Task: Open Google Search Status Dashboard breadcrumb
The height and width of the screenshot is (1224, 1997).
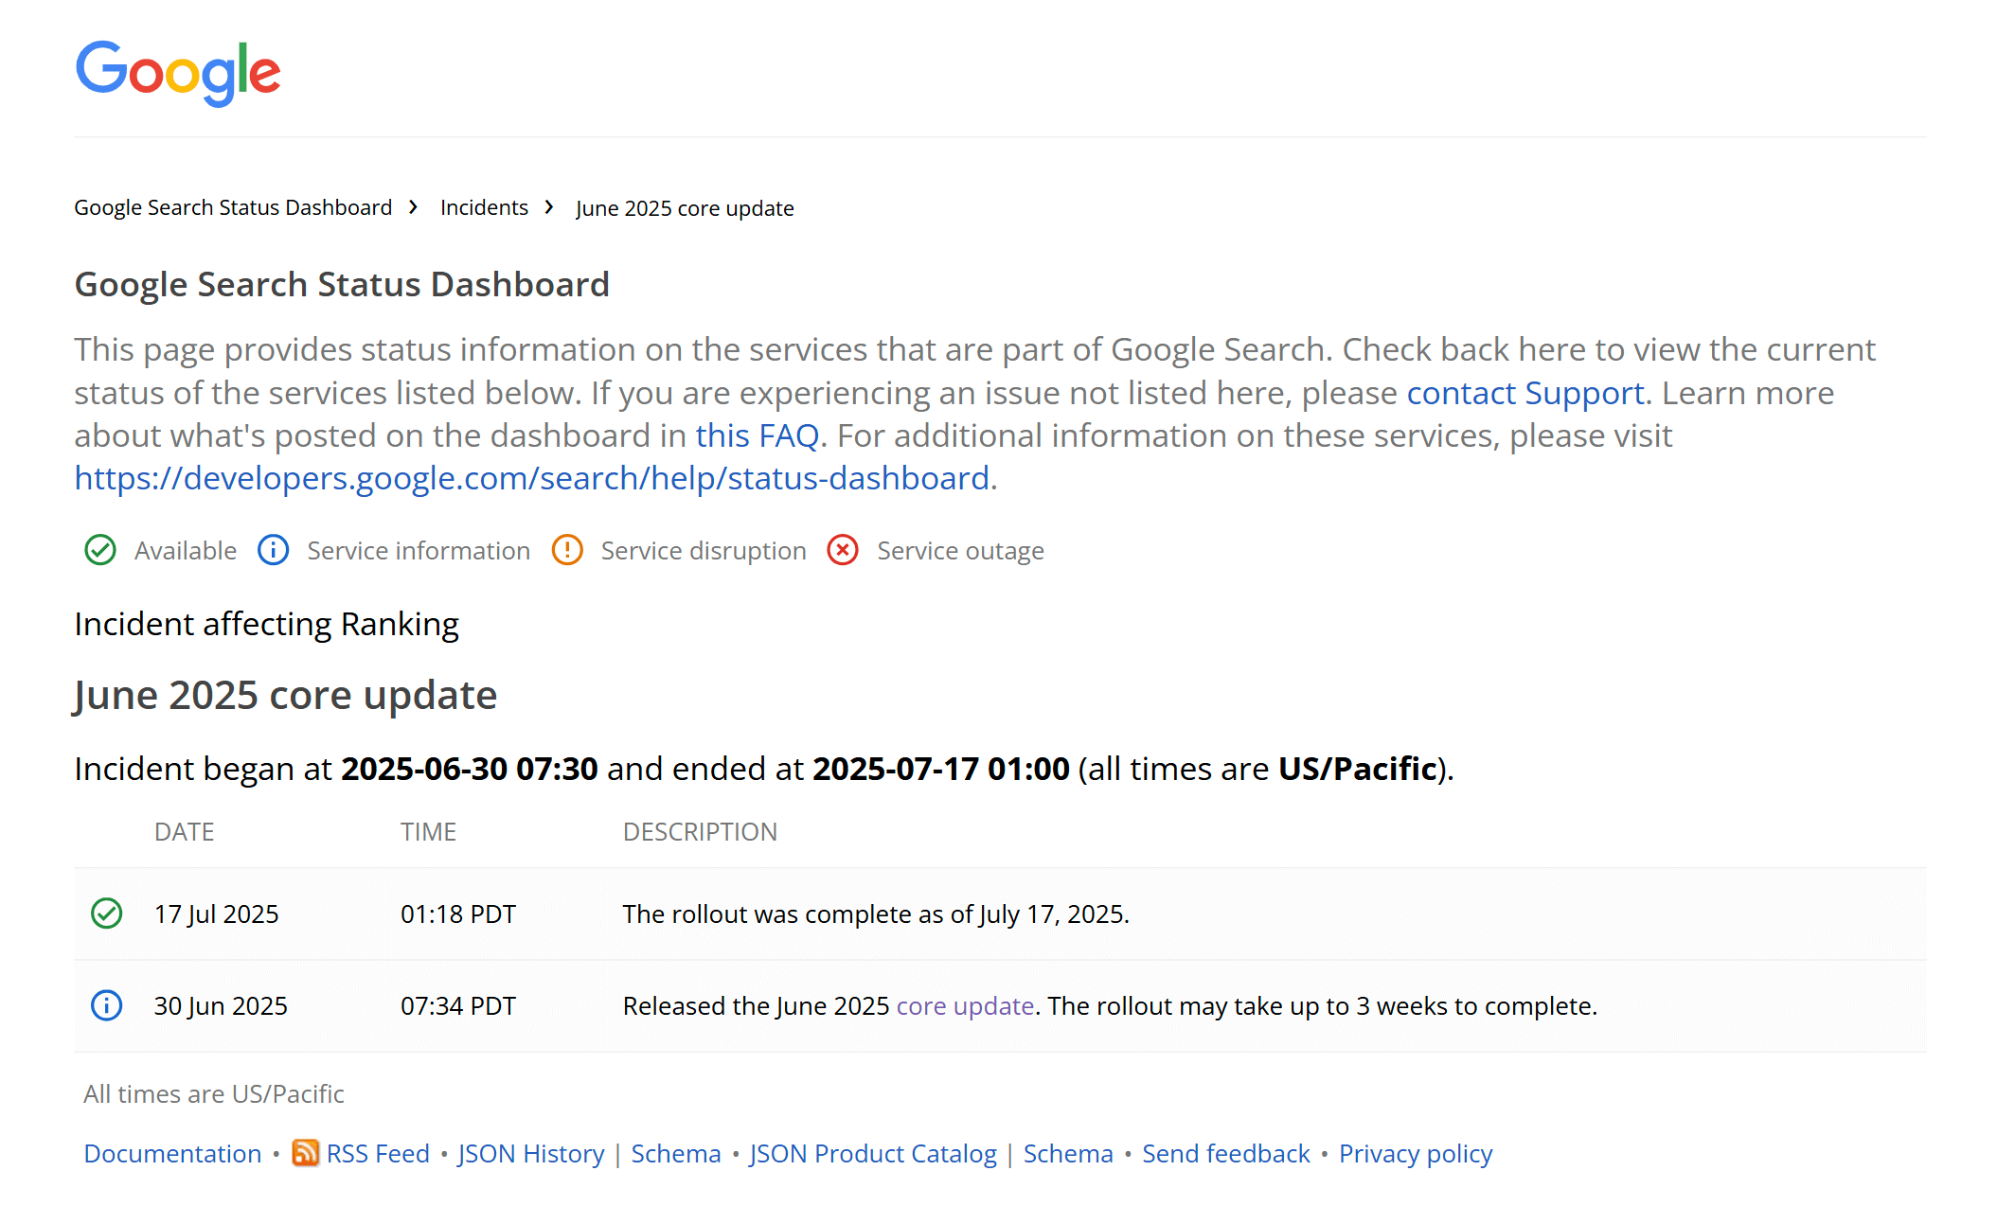Action: (233, 207)
